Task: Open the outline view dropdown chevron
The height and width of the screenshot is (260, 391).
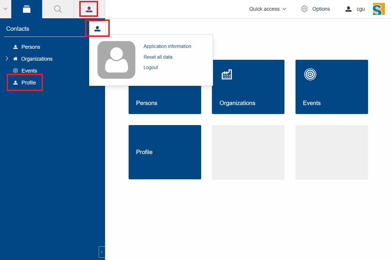Action: [x=6, y=9]
